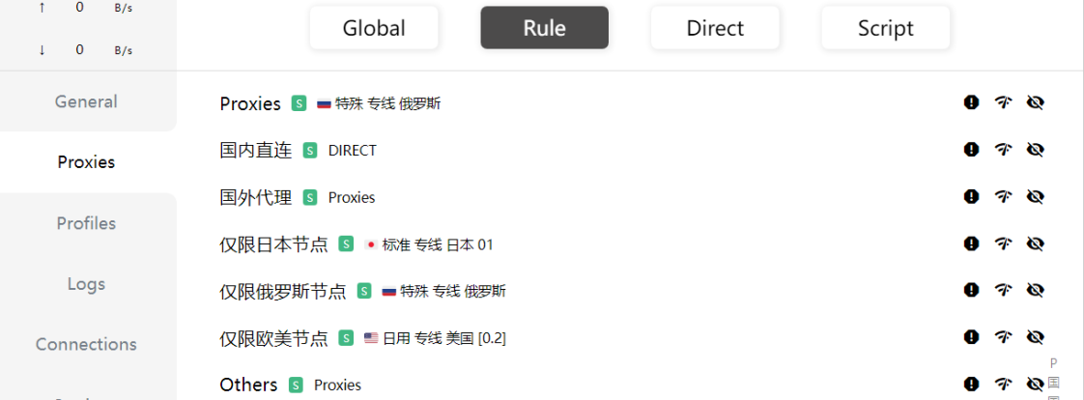Toggle the eye-slash icon in the Others row

pyautogui.click(x=1035, y=385)
